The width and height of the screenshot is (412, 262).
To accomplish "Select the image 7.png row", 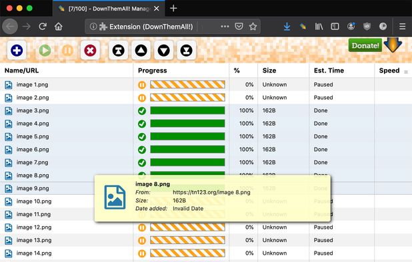I will (206, 162).
